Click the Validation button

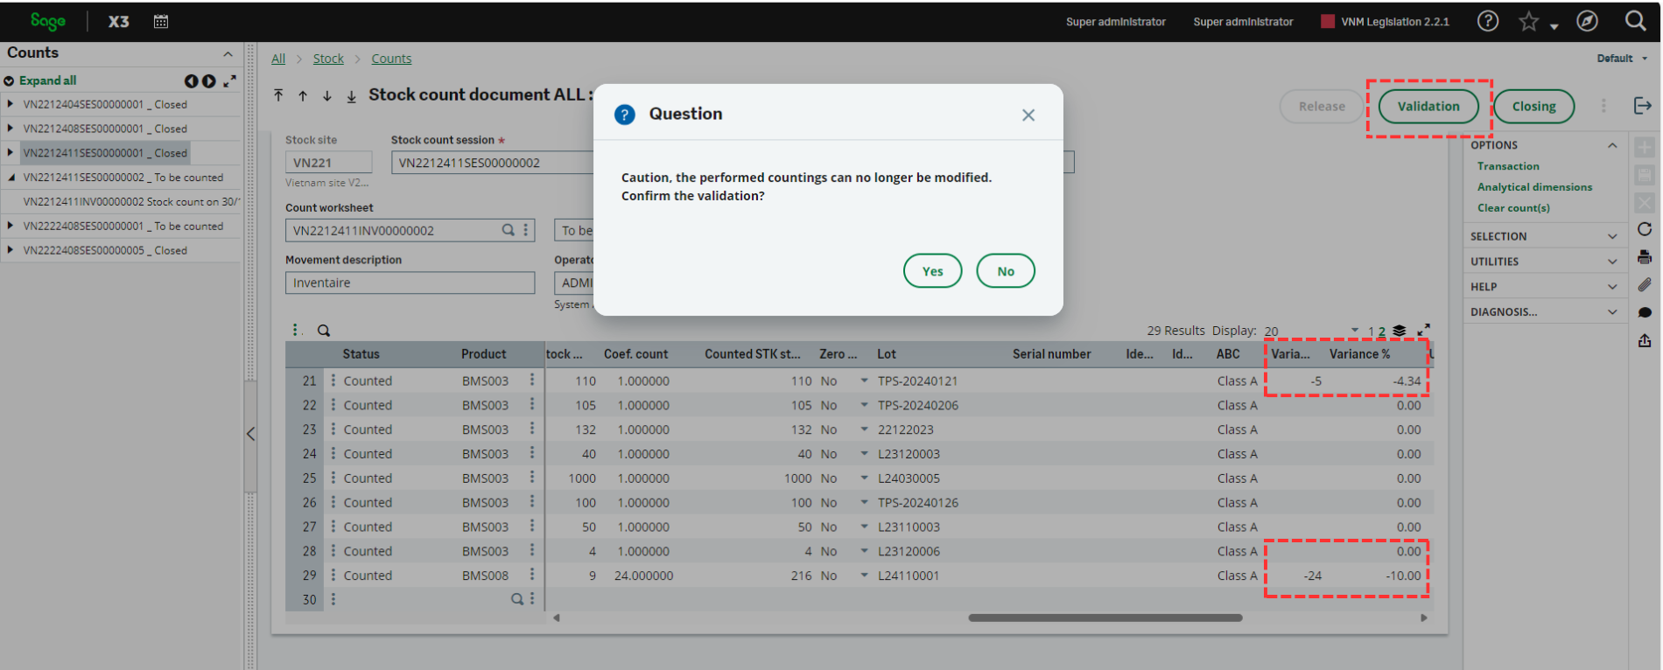click(1428, 106)
